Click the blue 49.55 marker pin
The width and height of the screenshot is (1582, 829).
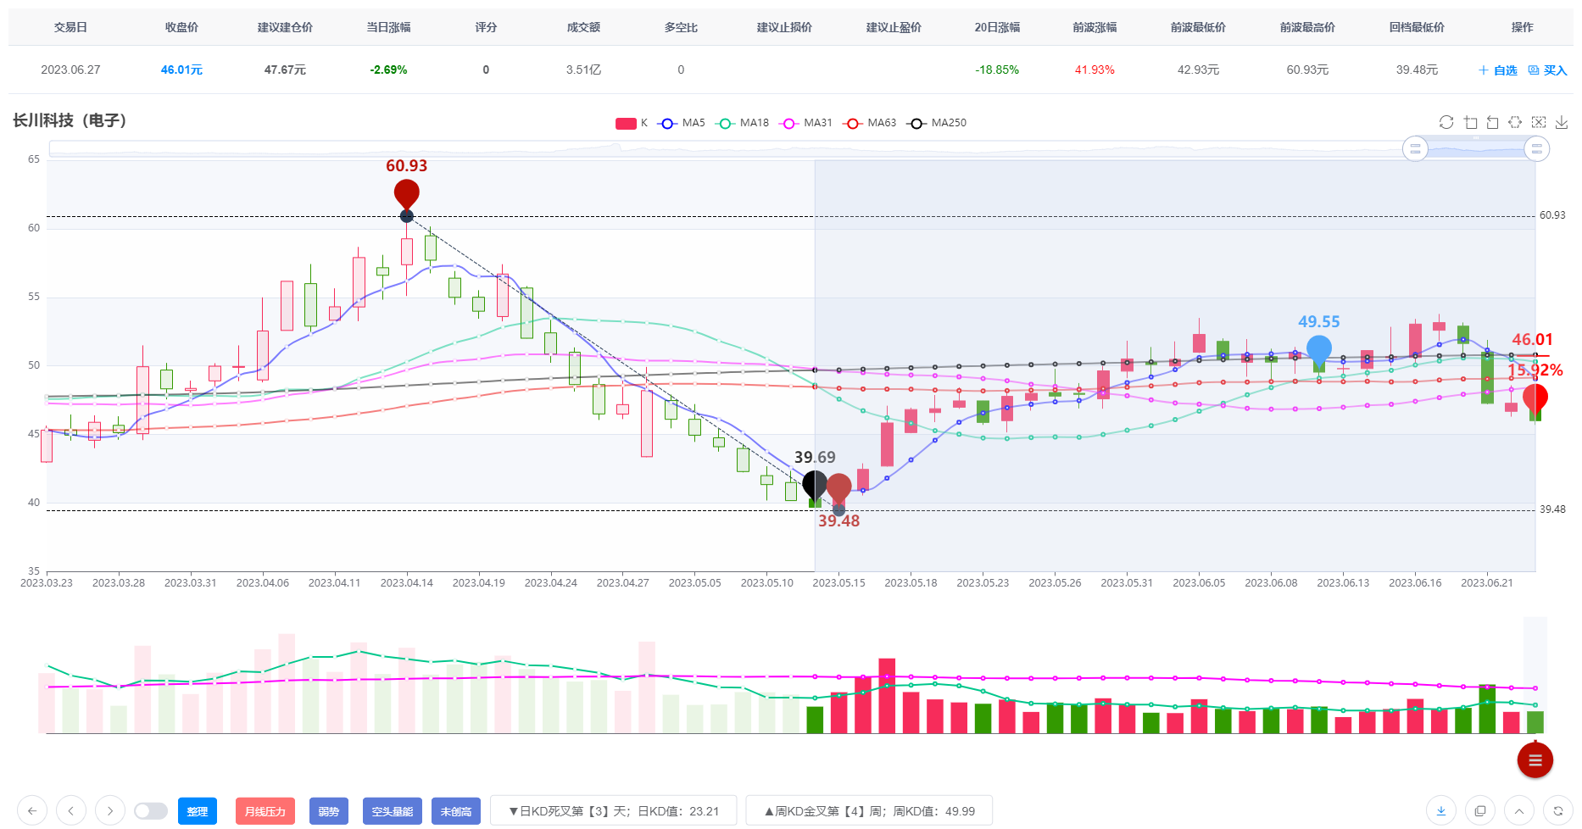[x=1319, y=350]
